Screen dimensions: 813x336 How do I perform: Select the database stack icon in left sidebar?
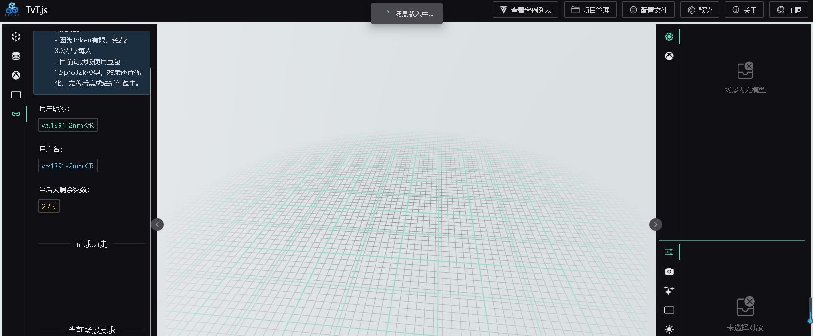coord(16,56)
